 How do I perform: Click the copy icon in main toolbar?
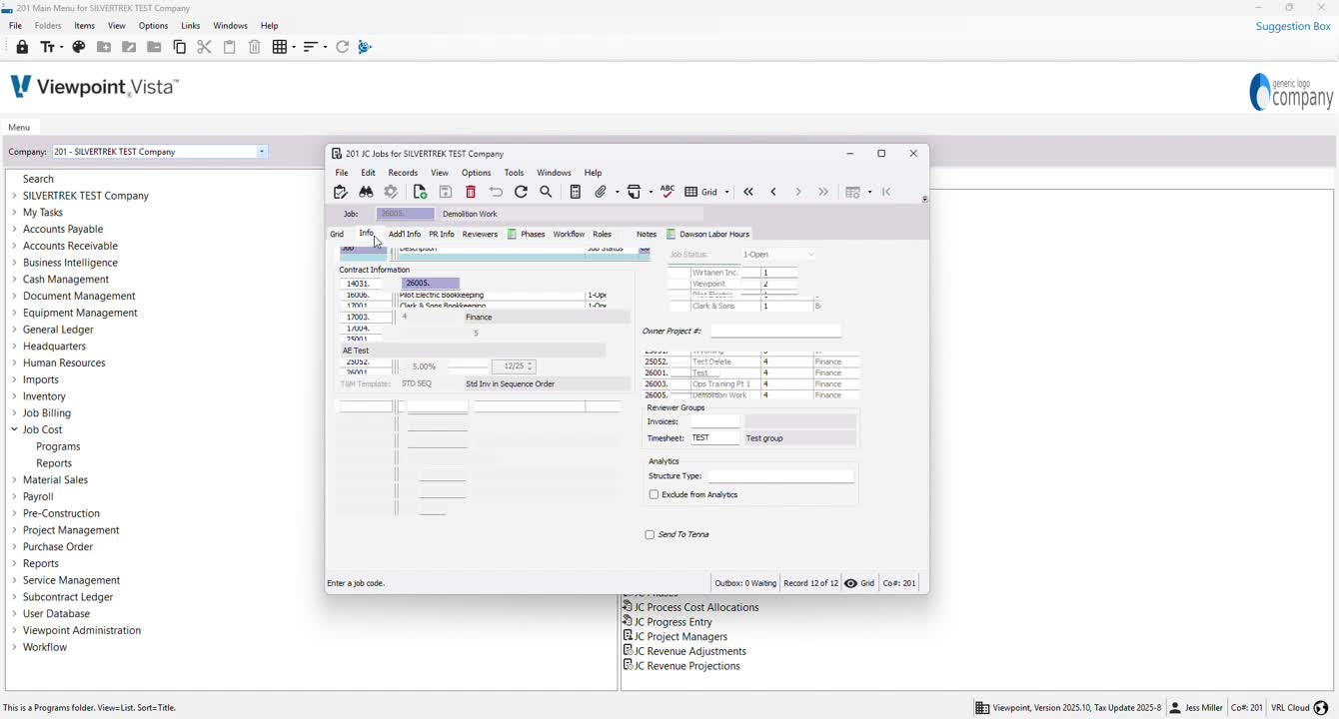point(180,47)
